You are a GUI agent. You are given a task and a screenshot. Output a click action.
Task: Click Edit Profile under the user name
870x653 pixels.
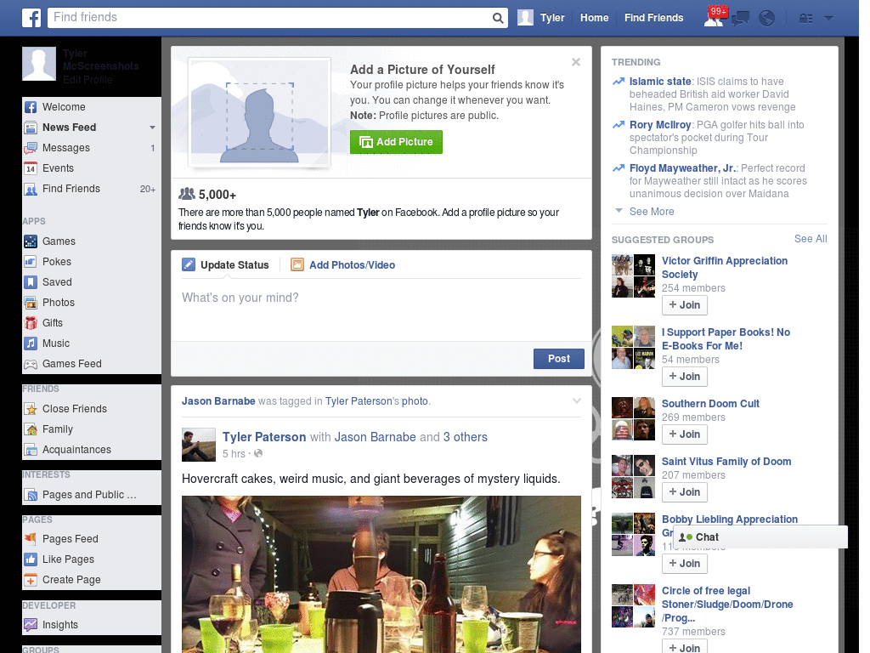click(88, 80)
